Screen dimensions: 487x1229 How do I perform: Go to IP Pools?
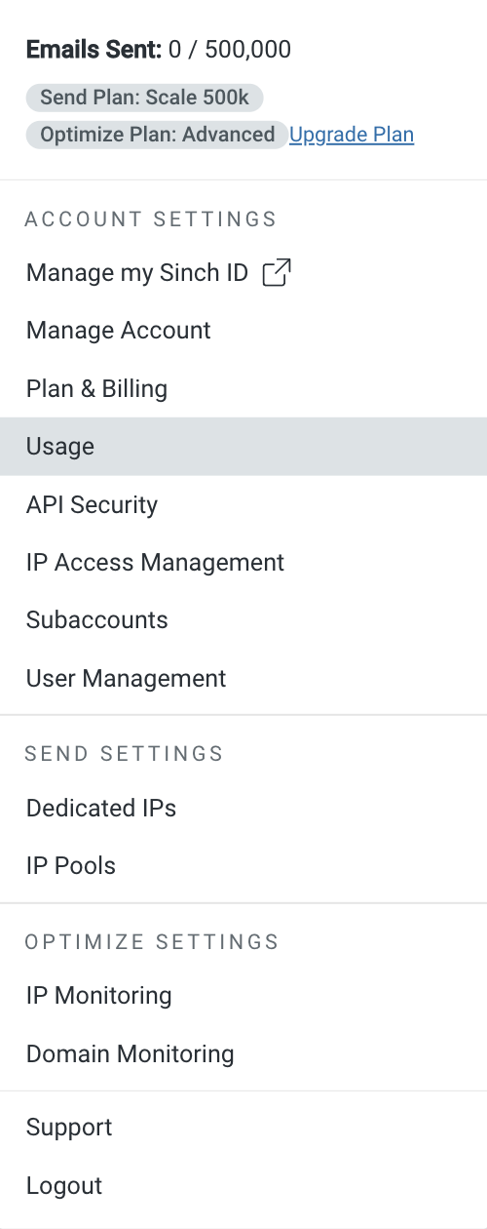(x=243, y=866)
